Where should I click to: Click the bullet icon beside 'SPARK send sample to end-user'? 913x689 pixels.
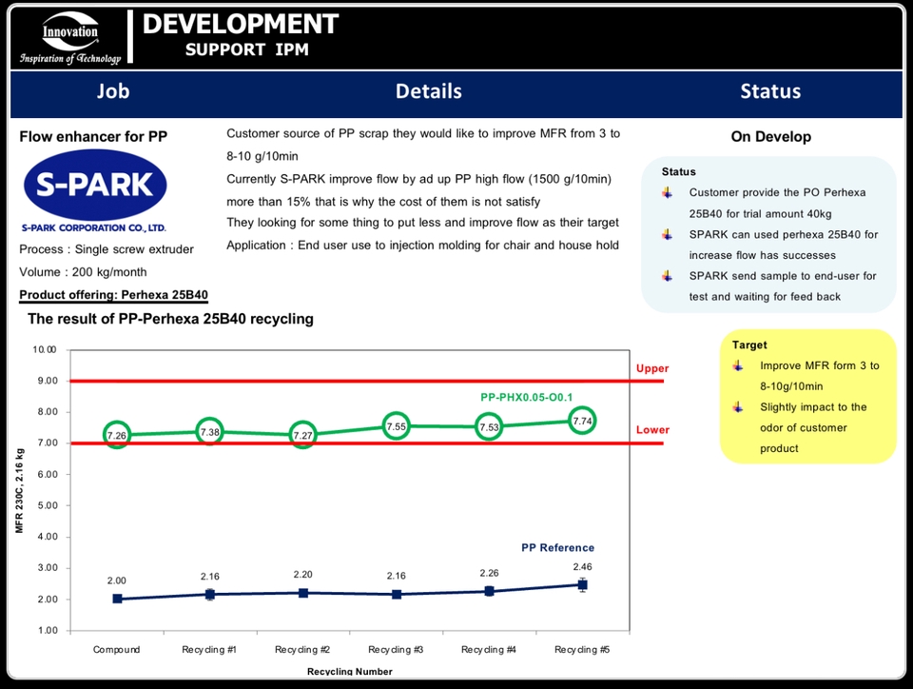666,276
